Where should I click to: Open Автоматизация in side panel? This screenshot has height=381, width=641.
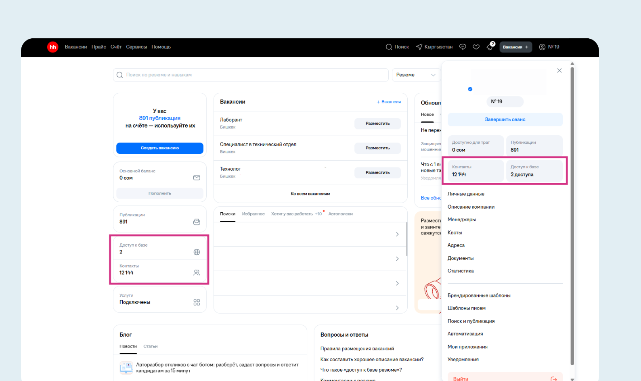[465, 334]
